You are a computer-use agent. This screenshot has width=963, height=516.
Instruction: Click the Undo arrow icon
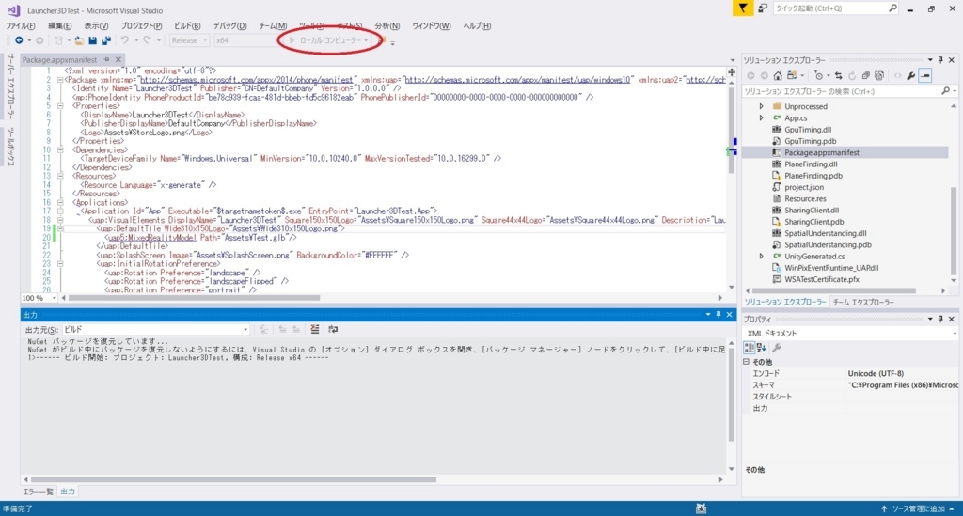(125, 40)
